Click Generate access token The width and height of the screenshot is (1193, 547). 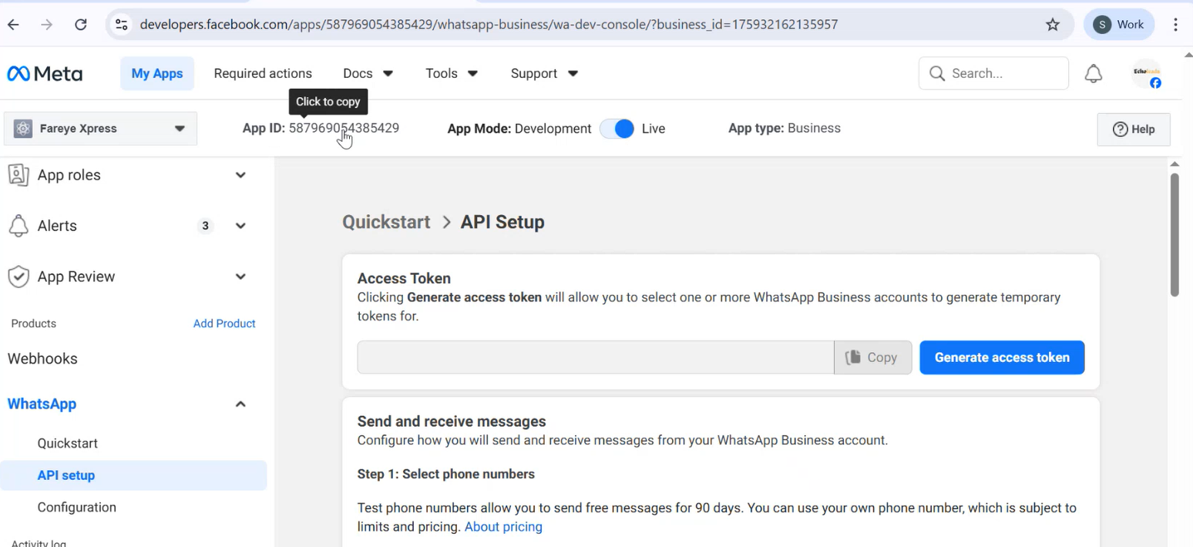click(x=1002, y=357)
